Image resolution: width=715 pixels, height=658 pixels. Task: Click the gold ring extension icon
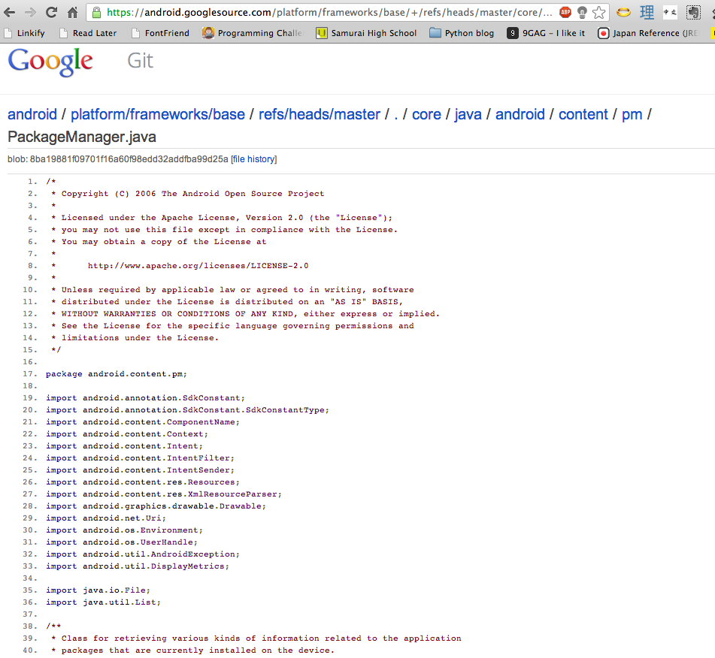point(623,13)
